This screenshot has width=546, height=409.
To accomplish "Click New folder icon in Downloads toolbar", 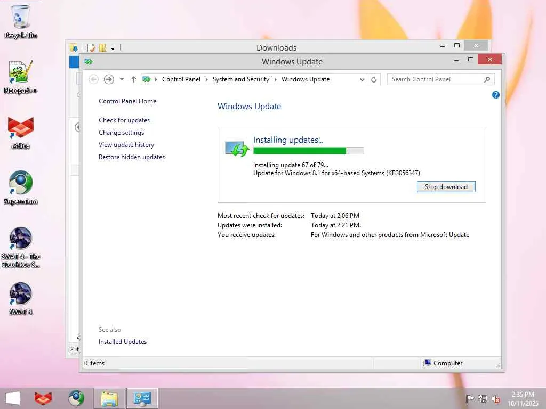I will (102, 47).
